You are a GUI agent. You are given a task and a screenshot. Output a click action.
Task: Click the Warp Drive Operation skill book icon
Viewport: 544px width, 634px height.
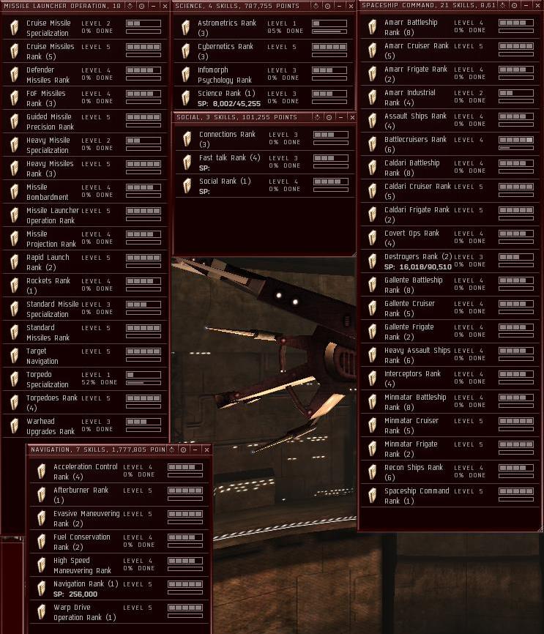coord(41,612)
